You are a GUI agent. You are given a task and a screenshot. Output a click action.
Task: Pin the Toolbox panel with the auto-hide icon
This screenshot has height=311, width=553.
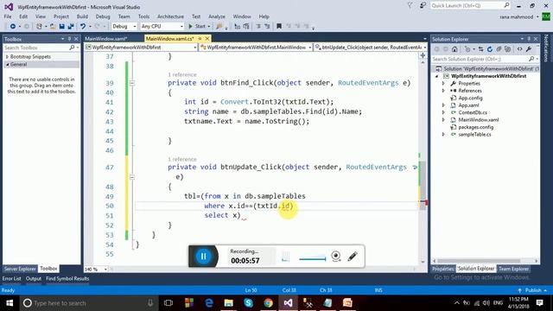click(x=69, y=39)
